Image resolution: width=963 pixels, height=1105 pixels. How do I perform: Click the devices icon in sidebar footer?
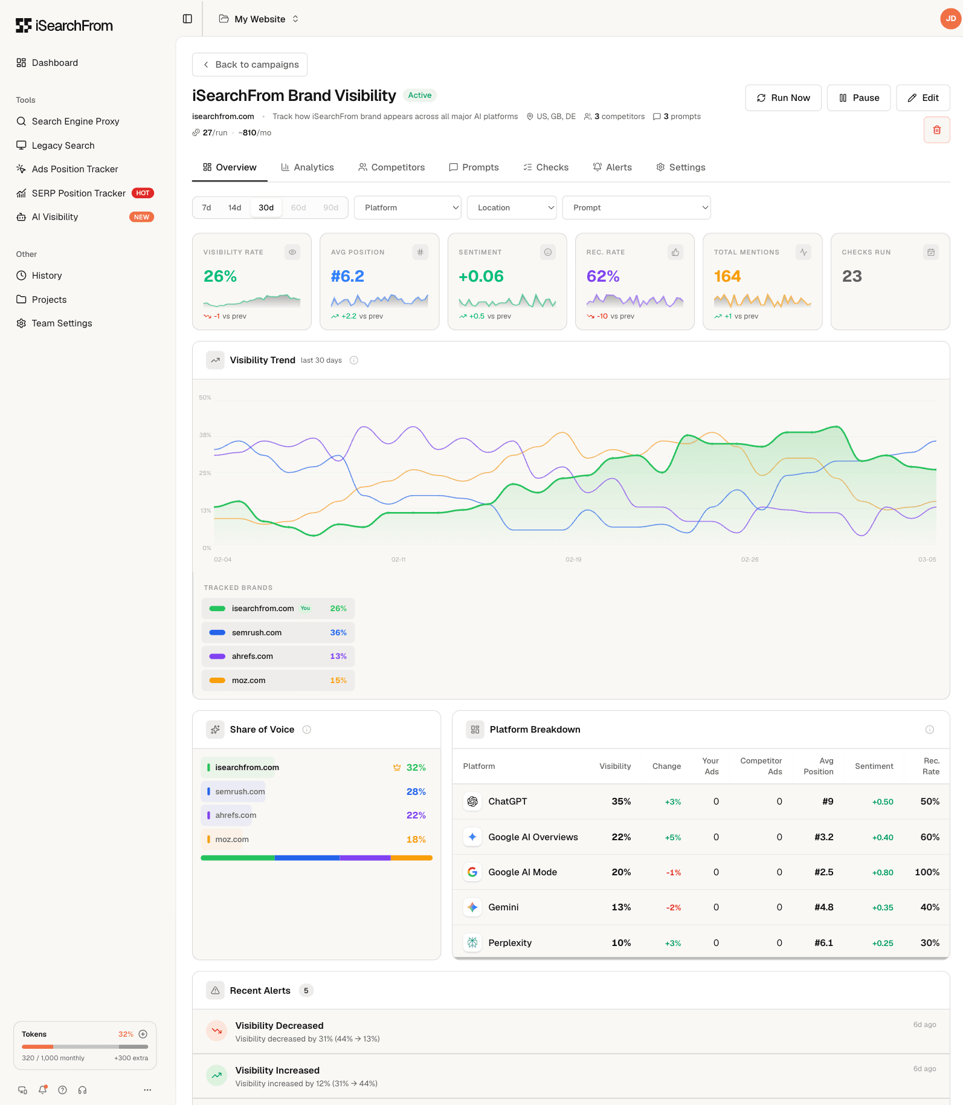tap(22, 1090)
